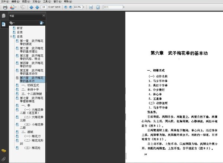Image resolution: width=223 pixels, height=163 pixels.
Task: Click the zoom percentage field 63.3%
Action: tap(78, 7)
